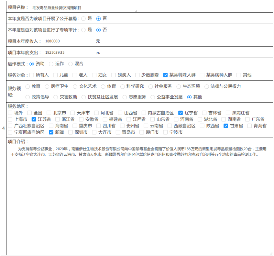274x256 pixels.
Task: Select 医疗卫生 service field
Action: [47, 87]
